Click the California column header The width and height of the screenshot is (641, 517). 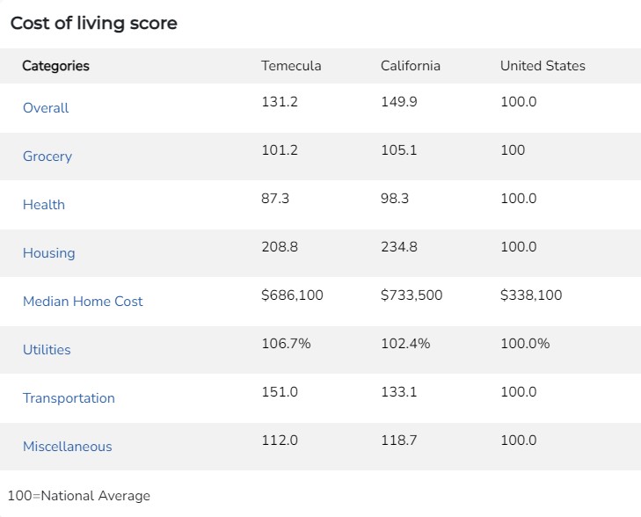(411, 66)
